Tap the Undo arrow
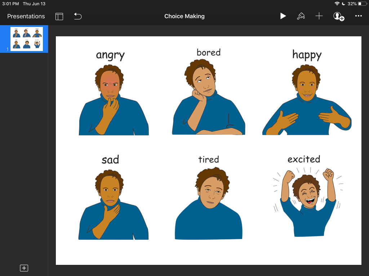Screen dimensions: 369x276 78,16
